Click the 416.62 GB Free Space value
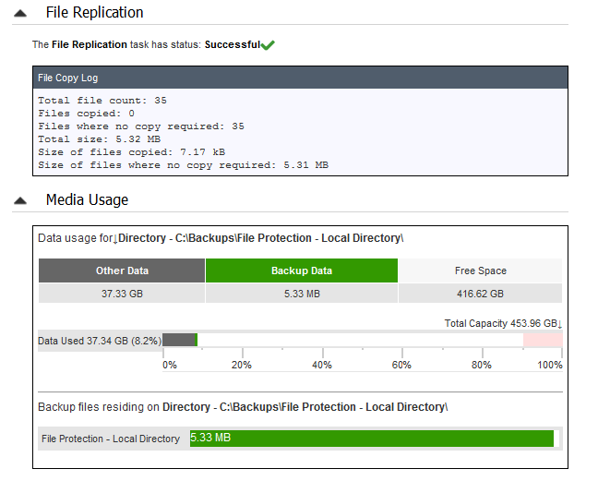The height and width of the screenshot is (481, 610). click(x=480, y=294)
